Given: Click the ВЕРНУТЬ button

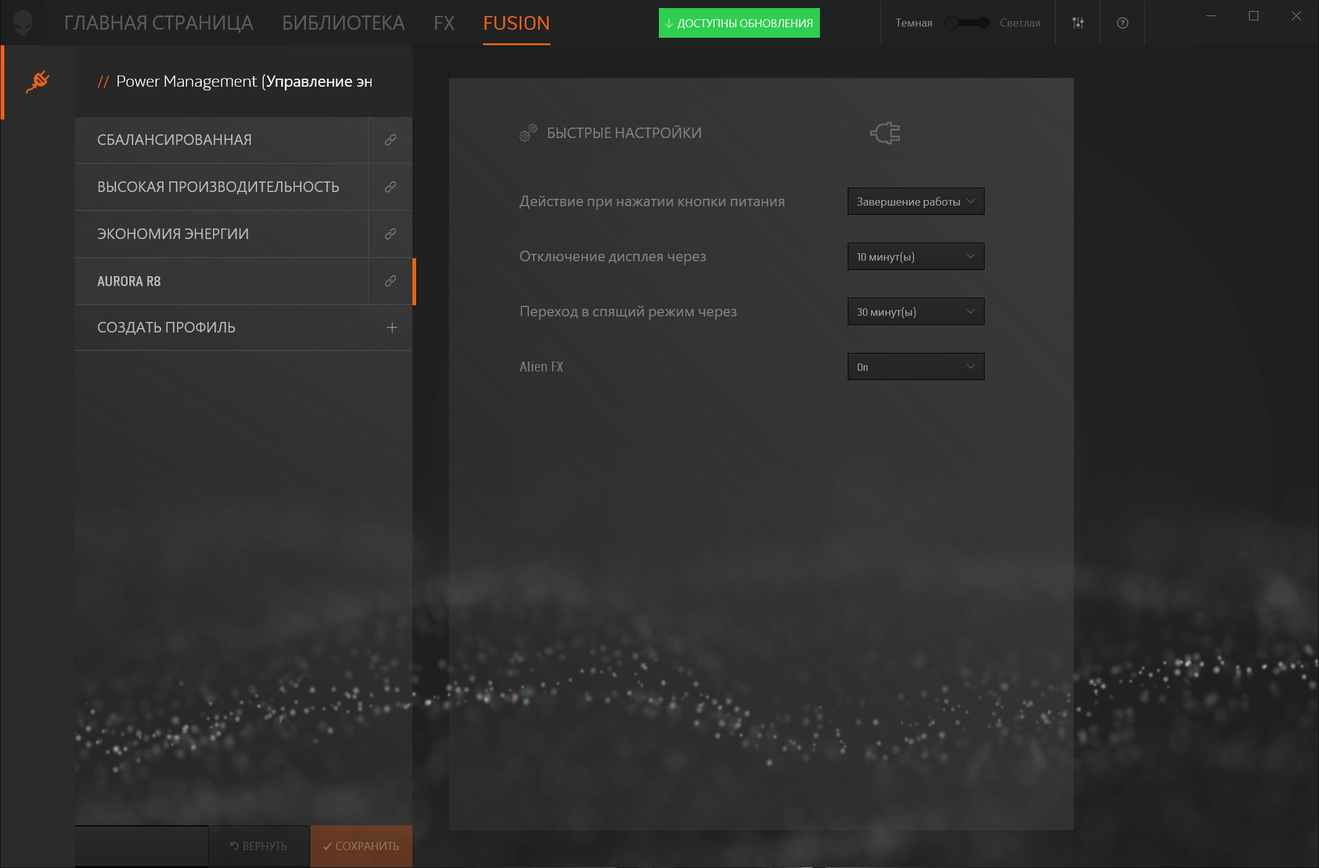Looking at the screenshot, I should tap(259, 846).
